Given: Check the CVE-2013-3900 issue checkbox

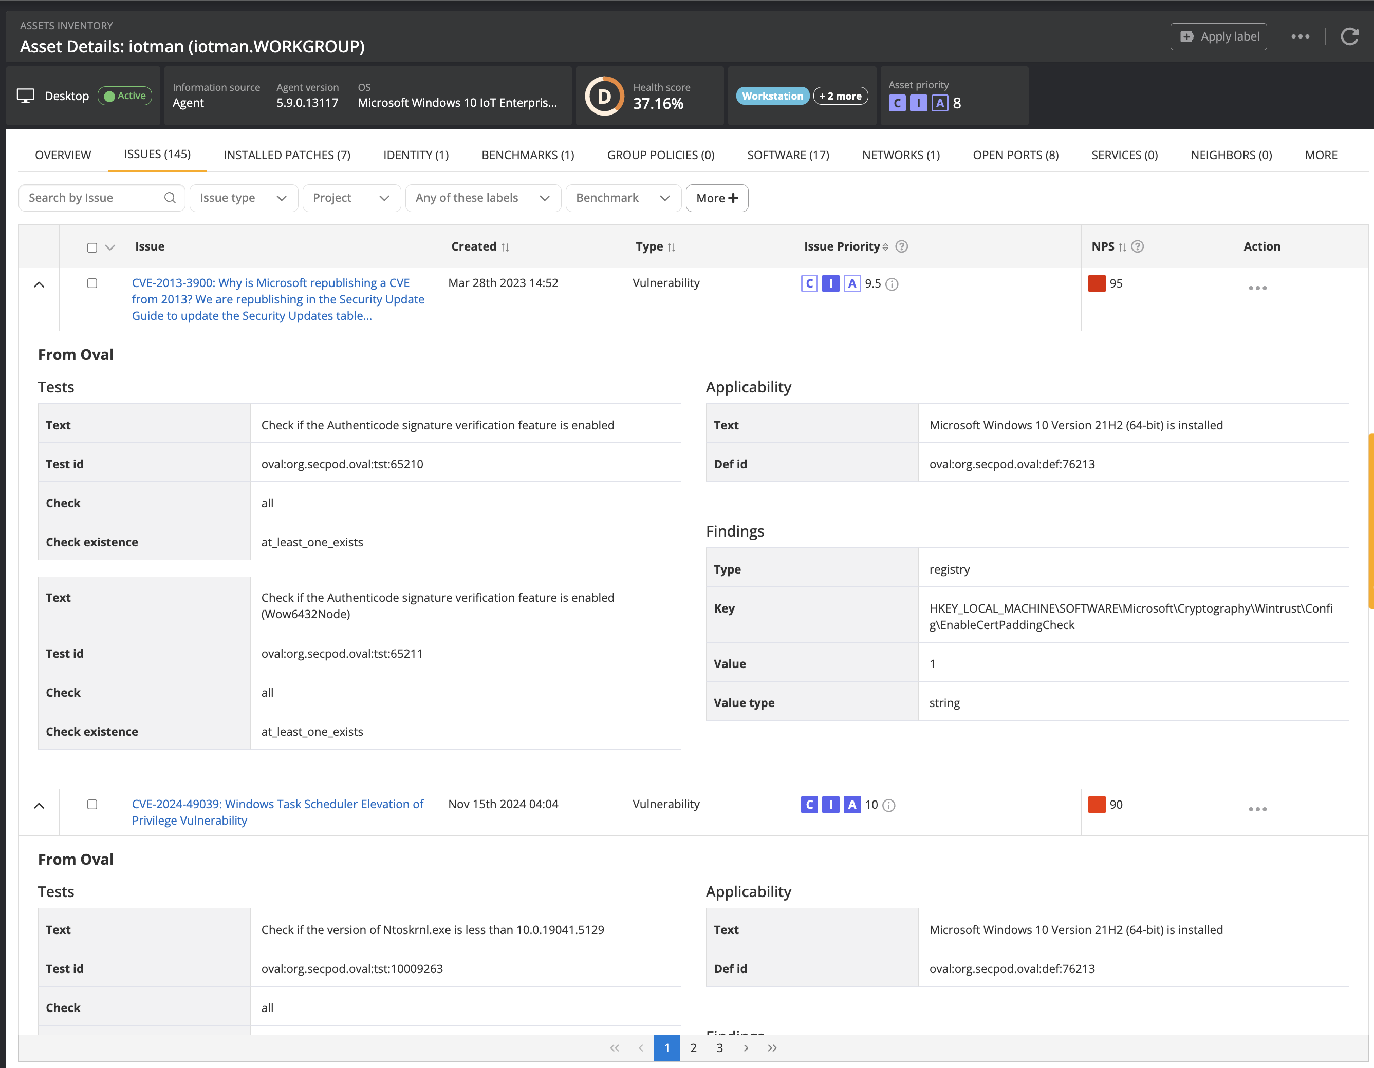Looking at the screenshot, I should pos(92,283).
